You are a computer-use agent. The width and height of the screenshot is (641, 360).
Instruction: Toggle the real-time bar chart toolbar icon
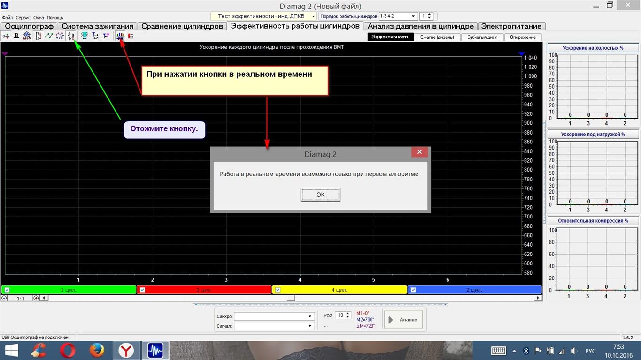click(120, 36)
